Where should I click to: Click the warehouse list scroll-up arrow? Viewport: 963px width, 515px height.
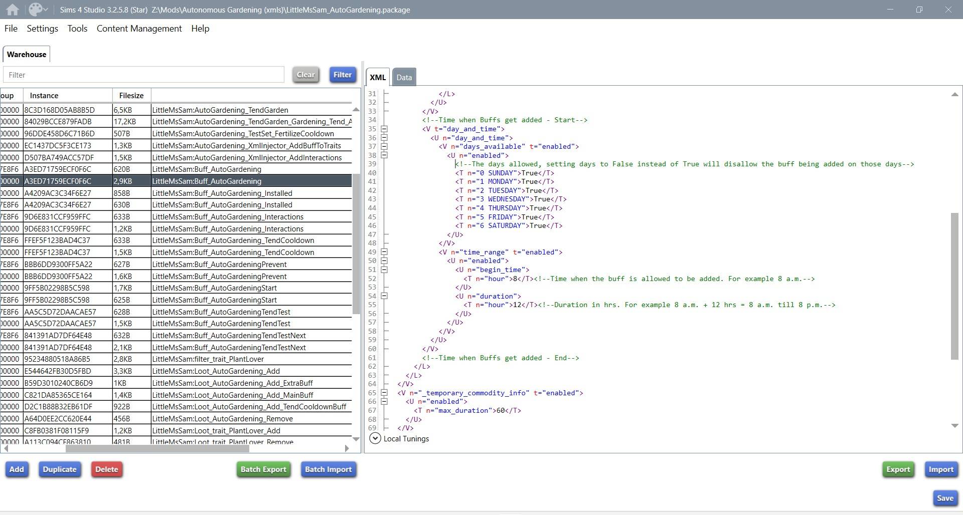(356, 109)
